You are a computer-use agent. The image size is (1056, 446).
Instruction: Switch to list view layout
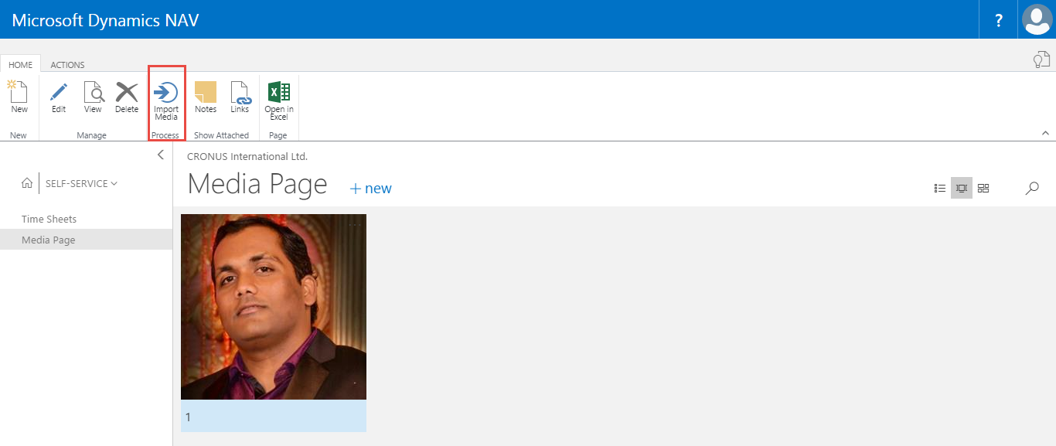[940, 188]
